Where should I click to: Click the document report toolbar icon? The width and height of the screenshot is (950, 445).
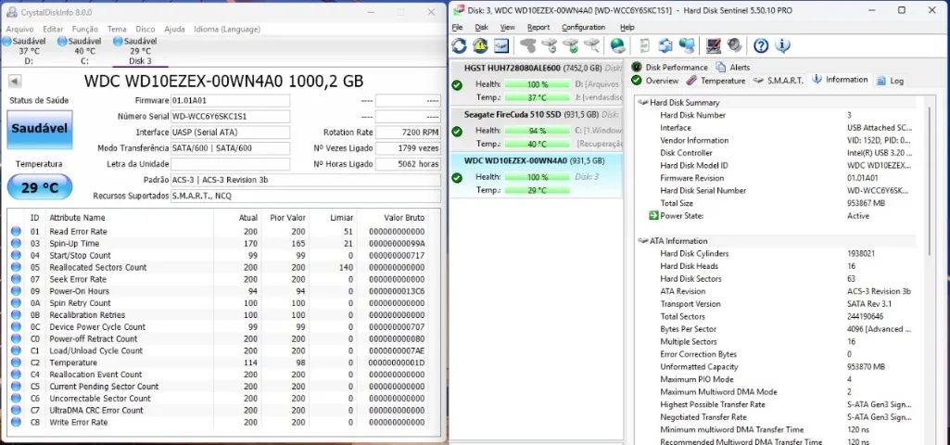point(645,45)
